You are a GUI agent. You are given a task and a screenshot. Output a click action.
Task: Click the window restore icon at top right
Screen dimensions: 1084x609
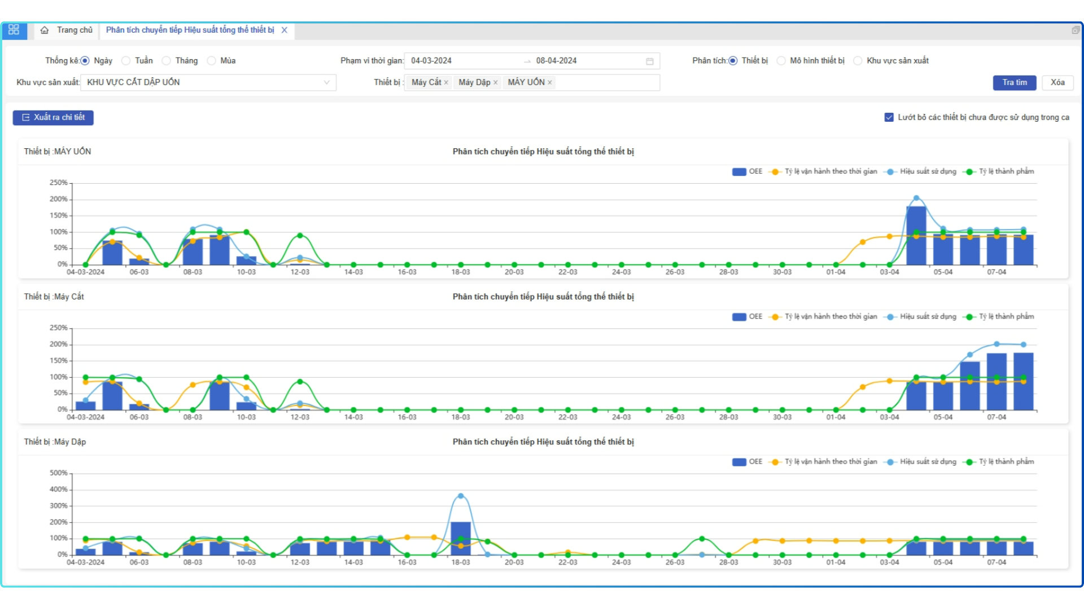tap(1075, 30)
